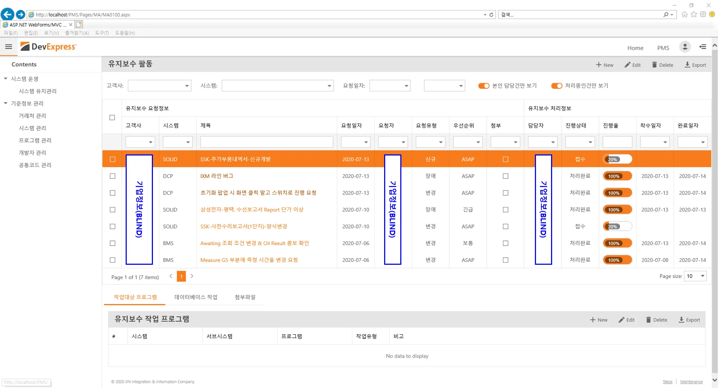
Task: Click Delete in the 유지보수 작업 프로그램 toolbar
Action: tap(657, 320)
